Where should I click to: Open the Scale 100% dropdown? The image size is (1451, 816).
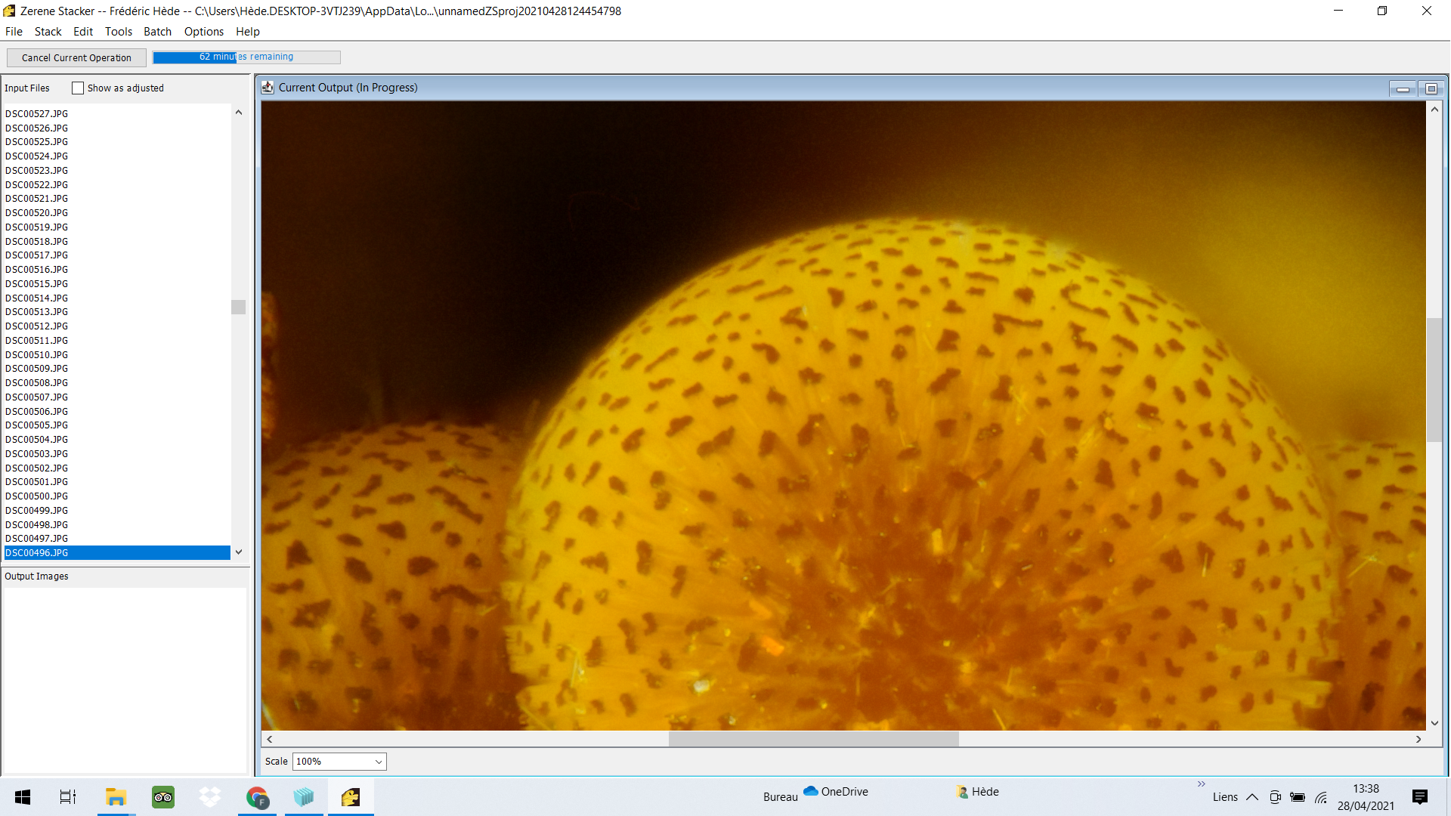click(x=339, y=762)
